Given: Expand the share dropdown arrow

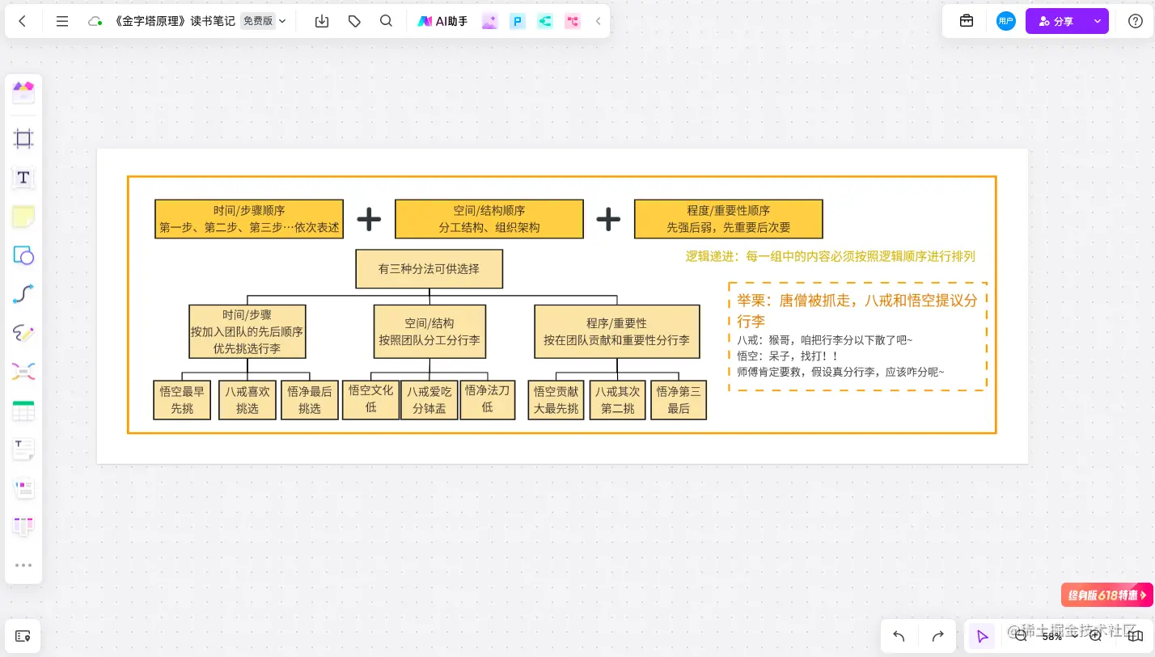Looking at the screenshot, I should coord(1098,22).
